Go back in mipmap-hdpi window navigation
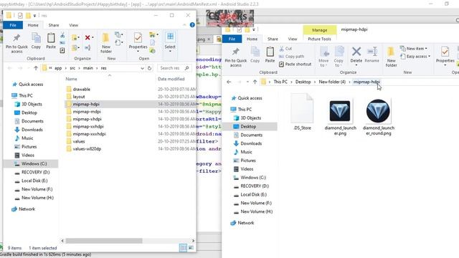 229,82
